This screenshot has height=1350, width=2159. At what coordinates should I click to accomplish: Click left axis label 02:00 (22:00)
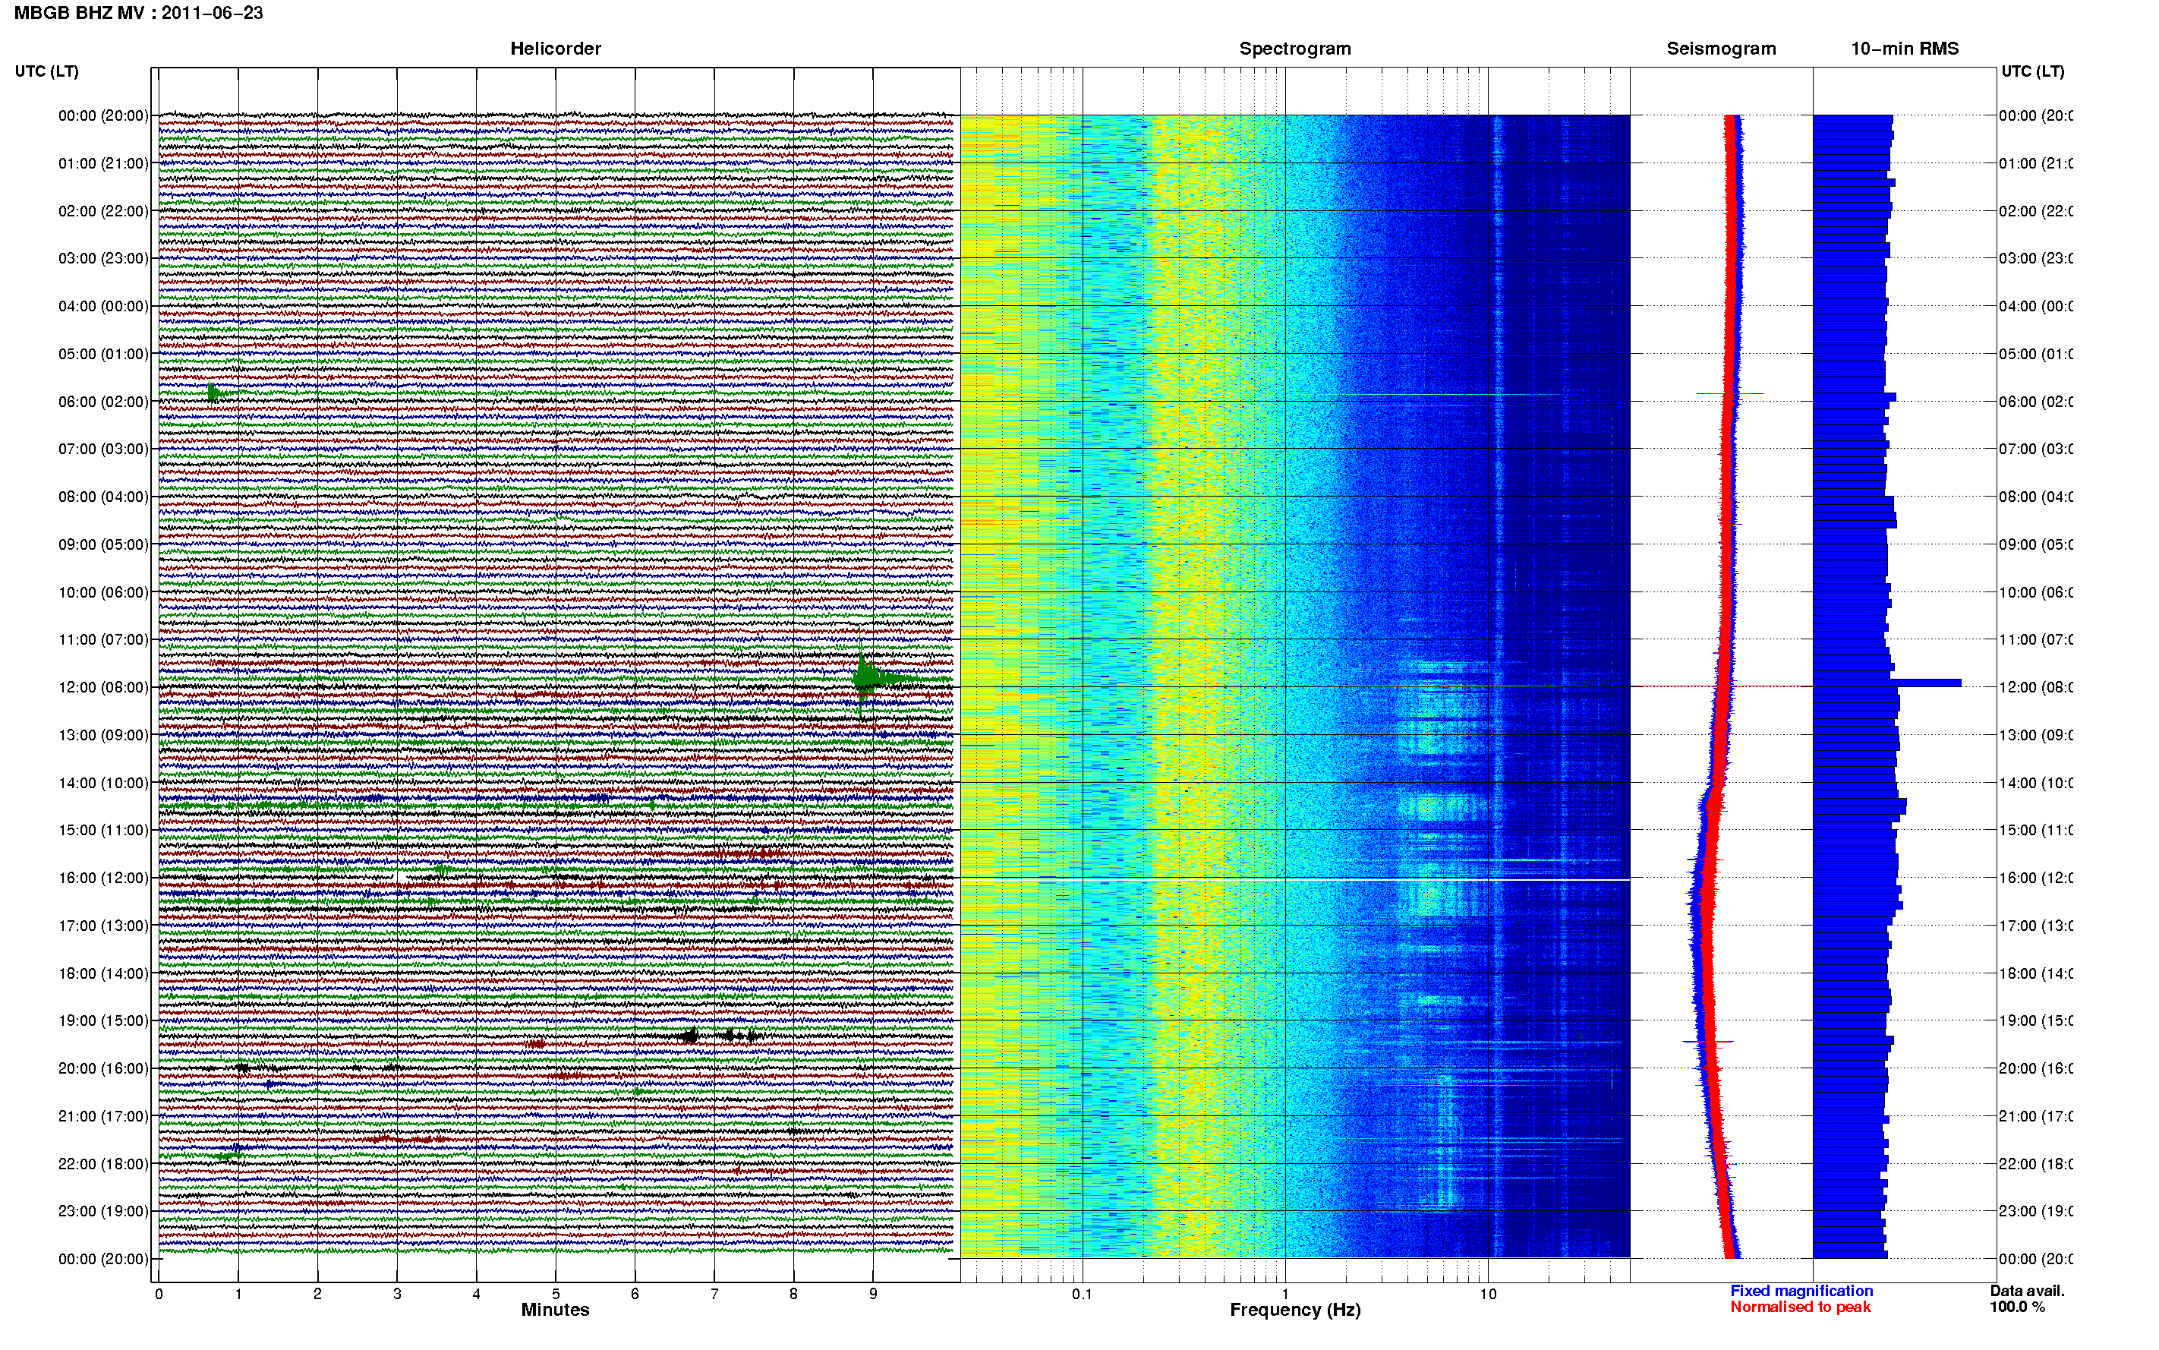(102, 211)
